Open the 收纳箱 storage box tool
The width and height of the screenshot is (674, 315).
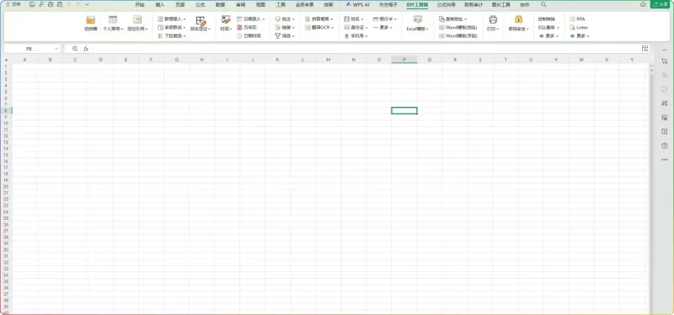91,24
